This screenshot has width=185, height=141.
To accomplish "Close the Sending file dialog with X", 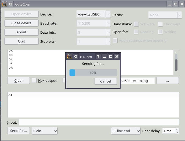I will coord(117,57).
